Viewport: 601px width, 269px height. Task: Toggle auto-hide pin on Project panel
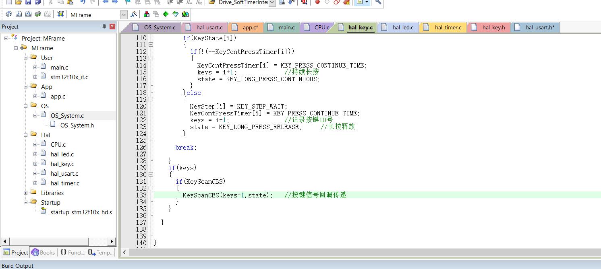[x=104, y=27]
